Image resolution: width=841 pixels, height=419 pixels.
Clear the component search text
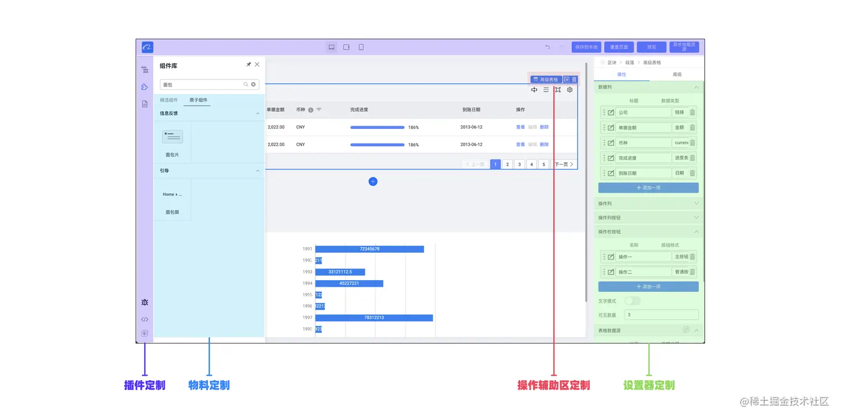254,84
